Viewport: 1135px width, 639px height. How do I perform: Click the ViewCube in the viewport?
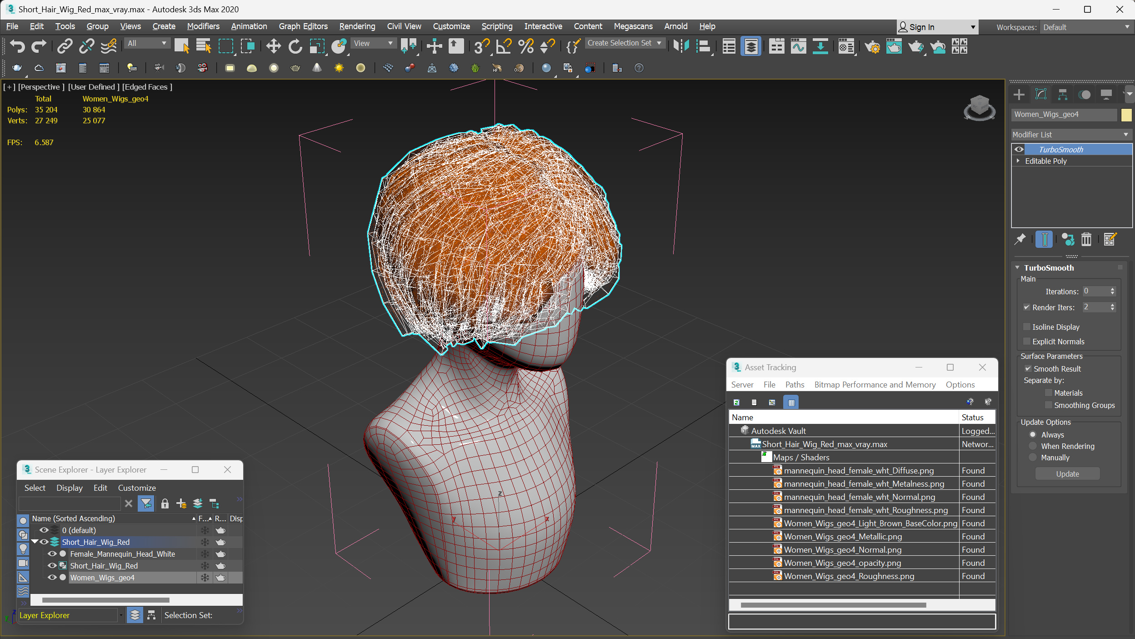coord(979,107)
